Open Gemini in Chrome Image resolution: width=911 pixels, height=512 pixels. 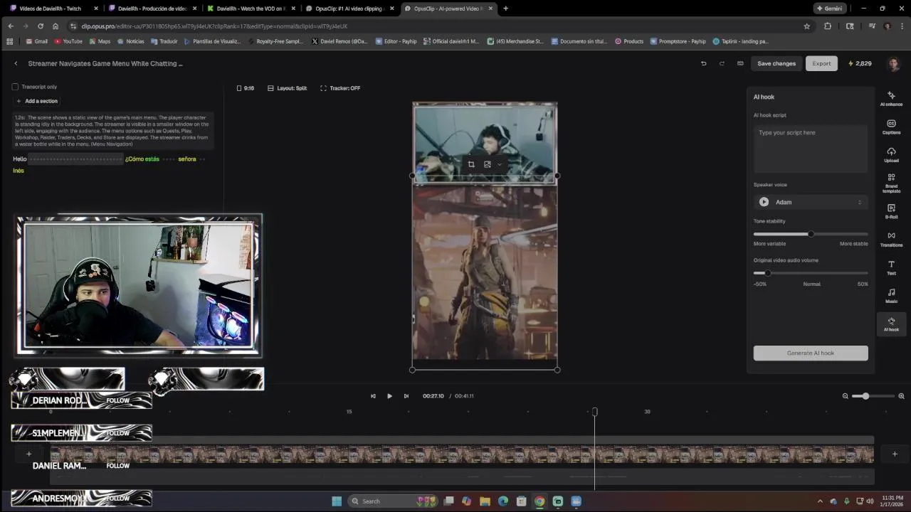(x=830, y=9)
